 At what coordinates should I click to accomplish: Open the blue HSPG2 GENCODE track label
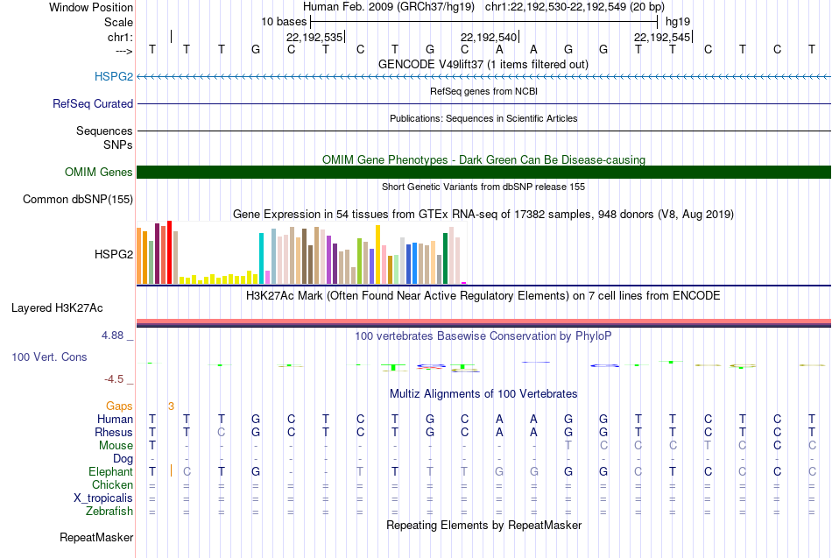point(114,76)
